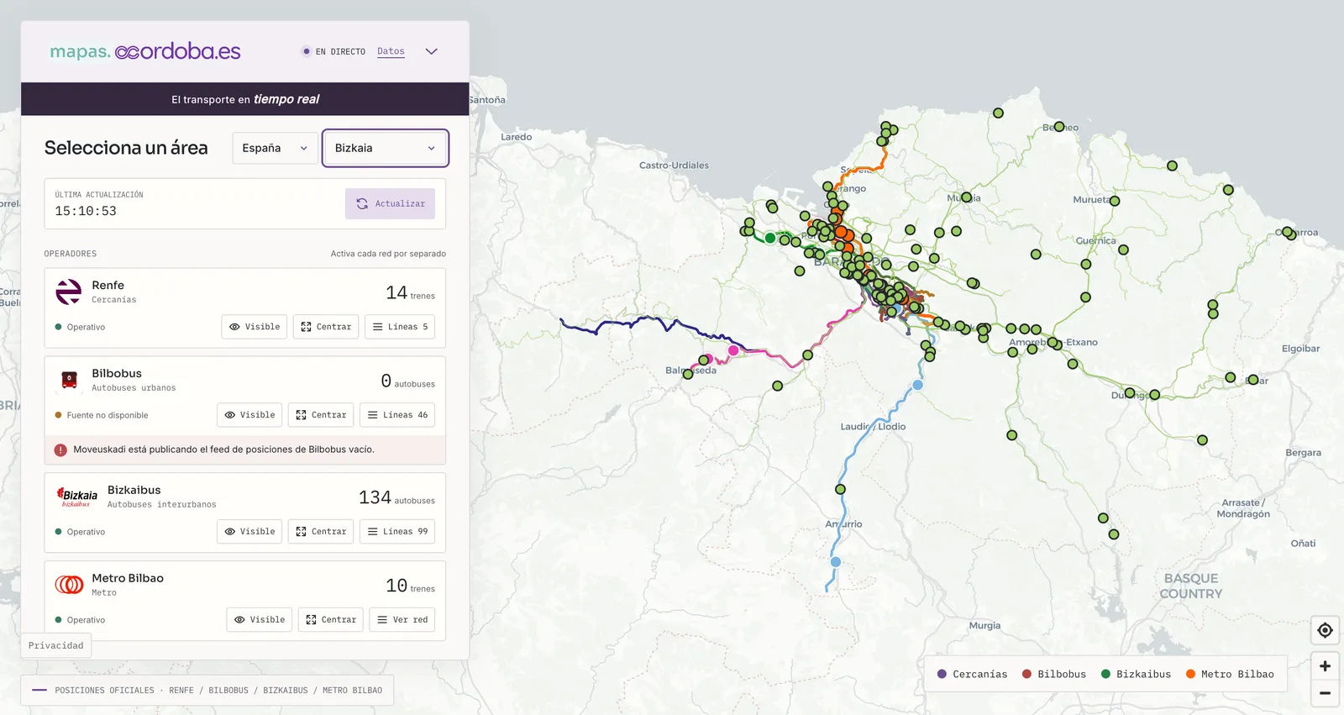Open the Privacidad link

pos(56,645)
